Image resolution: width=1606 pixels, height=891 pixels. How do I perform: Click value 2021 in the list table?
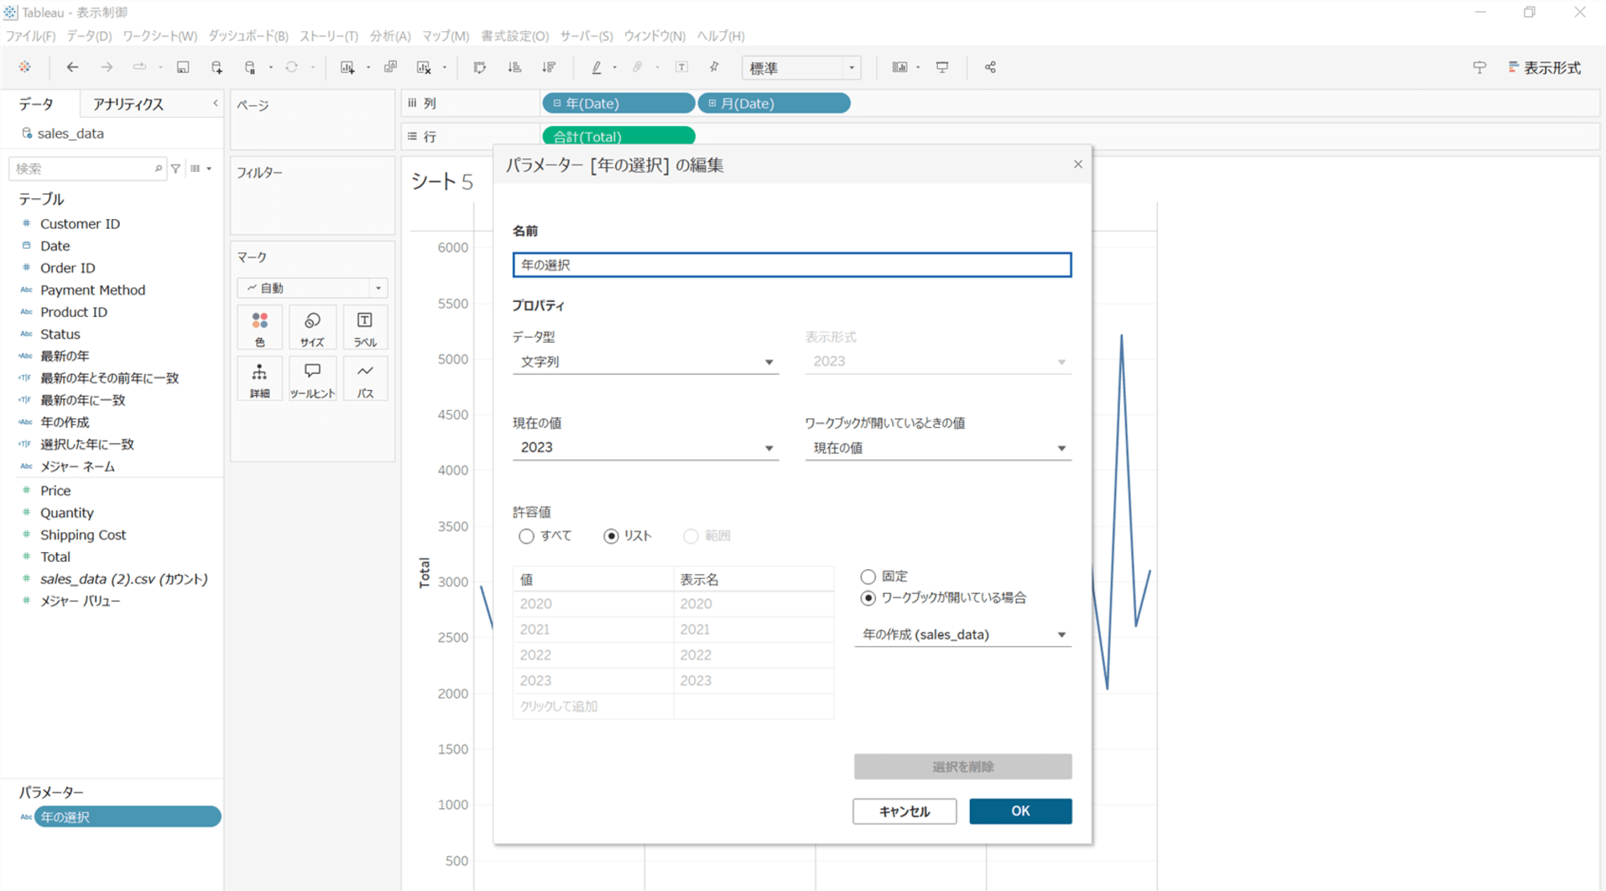pos(593,629)
